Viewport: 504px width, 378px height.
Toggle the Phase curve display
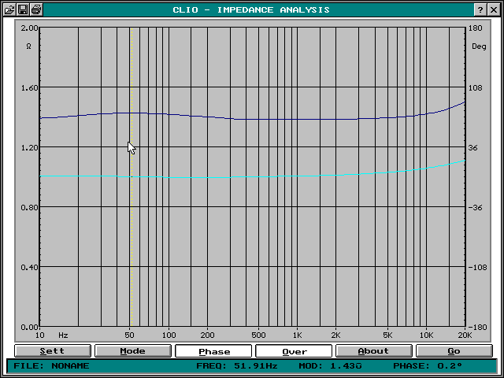(213, 351)
